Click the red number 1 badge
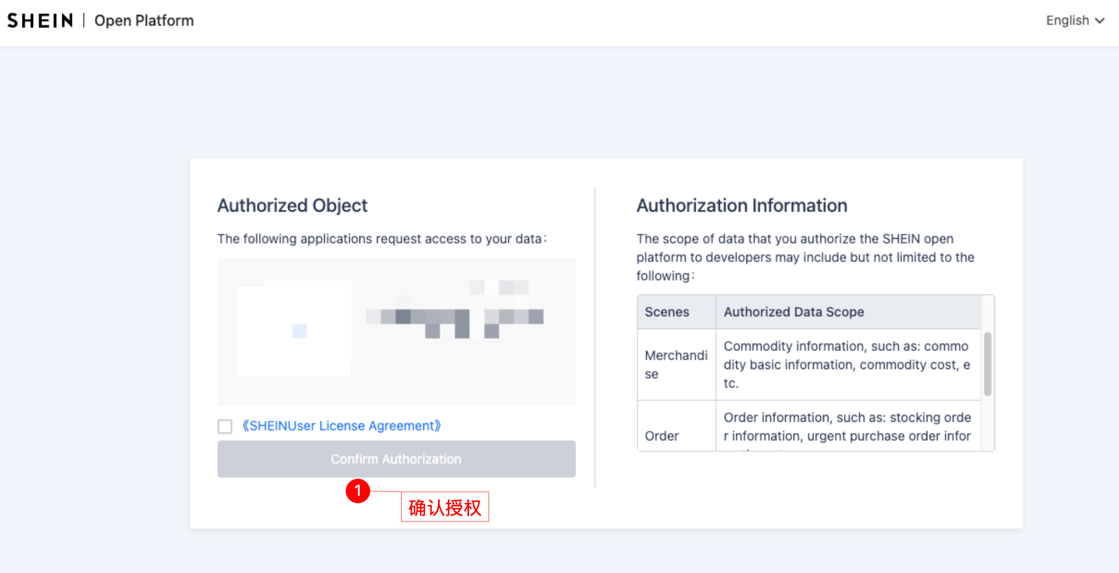The image size is (1119, 573). point(358,490)
